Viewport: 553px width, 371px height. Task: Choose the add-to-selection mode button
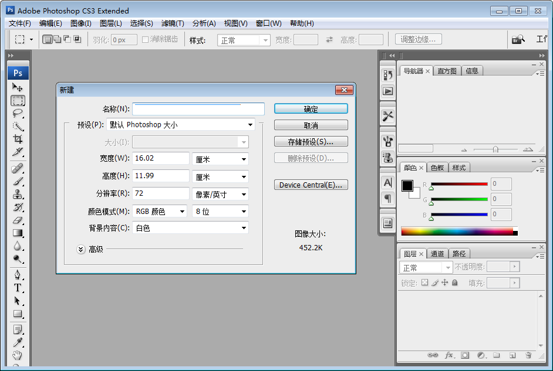57,40
